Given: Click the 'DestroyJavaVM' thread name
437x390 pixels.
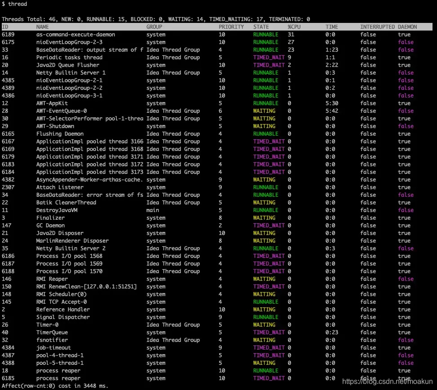Looking at the screenshot, I should (x=57, y=210).
